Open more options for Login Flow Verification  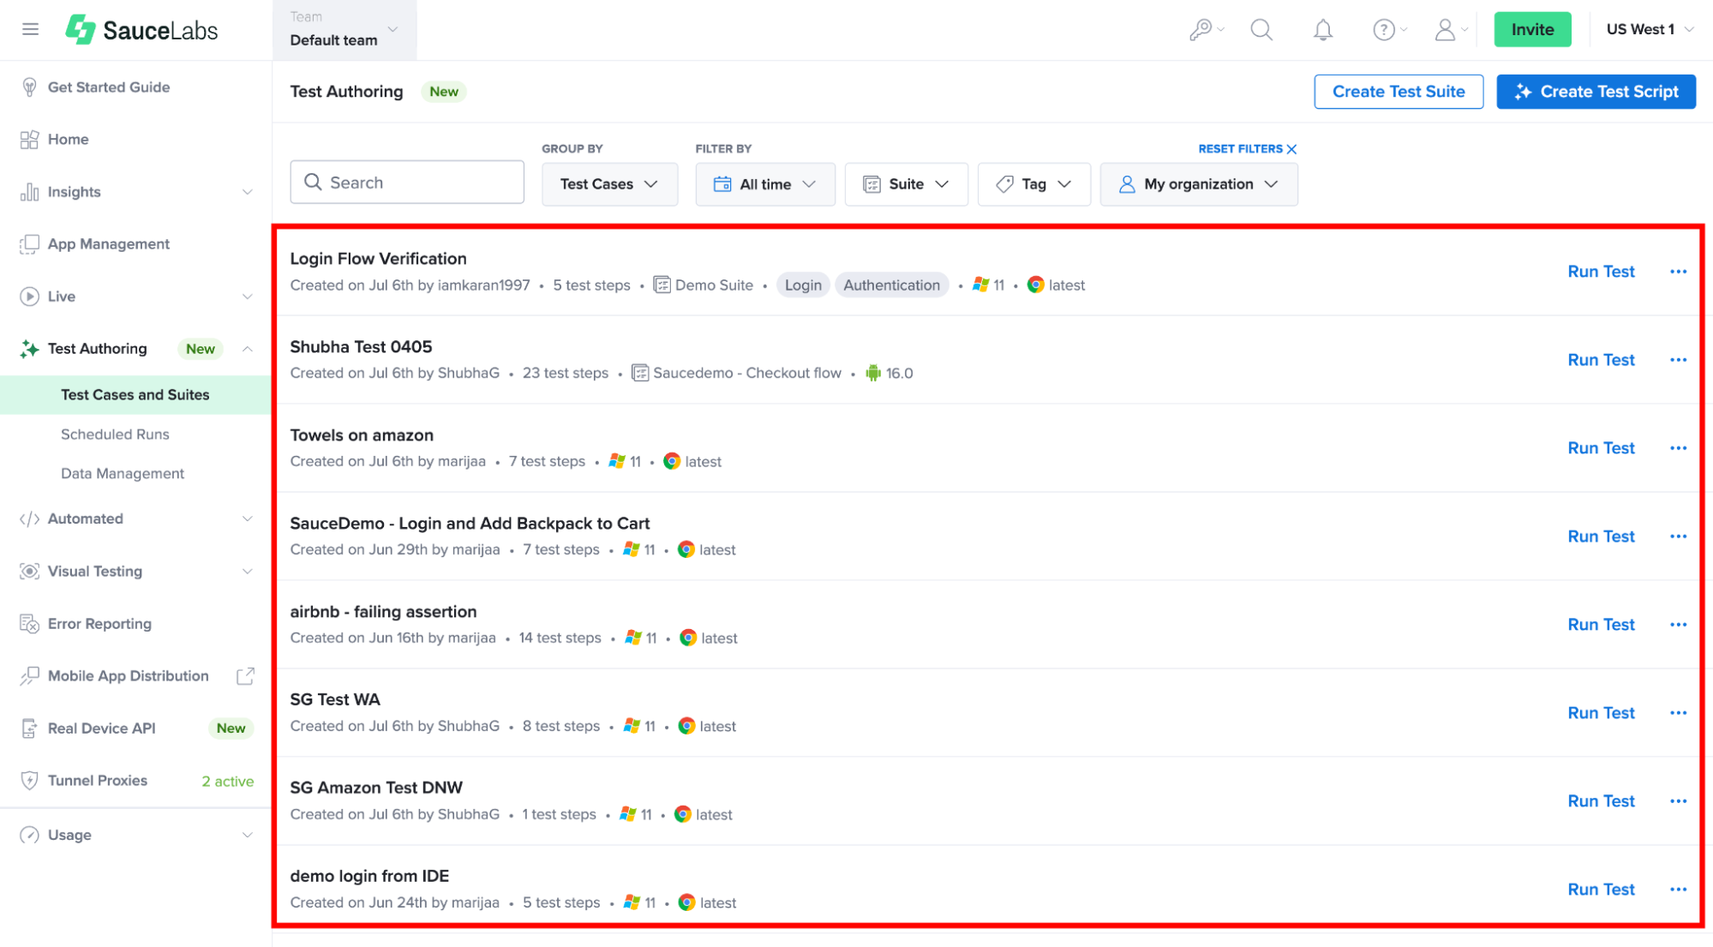pos(1678,272)
